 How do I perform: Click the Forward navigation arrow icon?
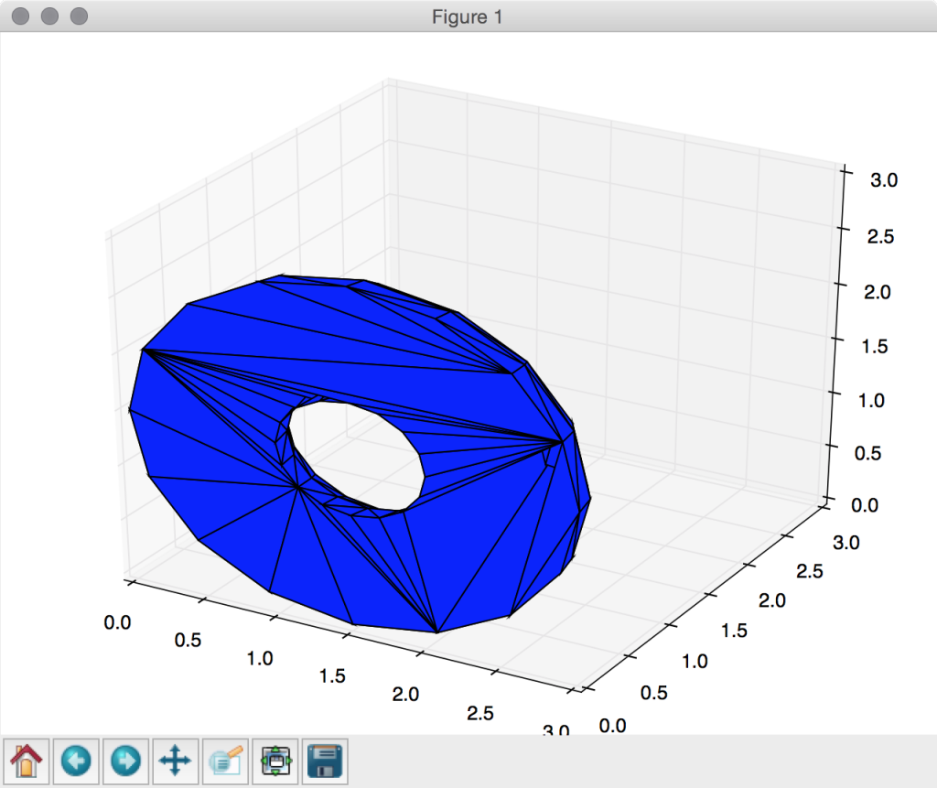(x=125, y=760)
